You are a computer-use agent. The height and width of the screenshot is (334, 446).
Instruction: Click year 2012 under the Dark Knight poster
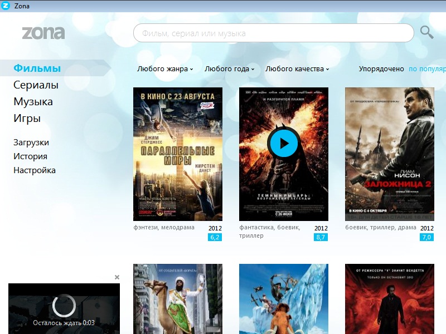click(x=321, y=228)
